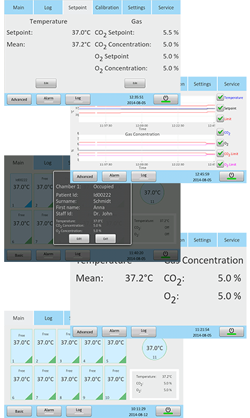Screen dimensions: 250x418
Task: Switch to the Calibration tab
Action: (x=107, y=8)
